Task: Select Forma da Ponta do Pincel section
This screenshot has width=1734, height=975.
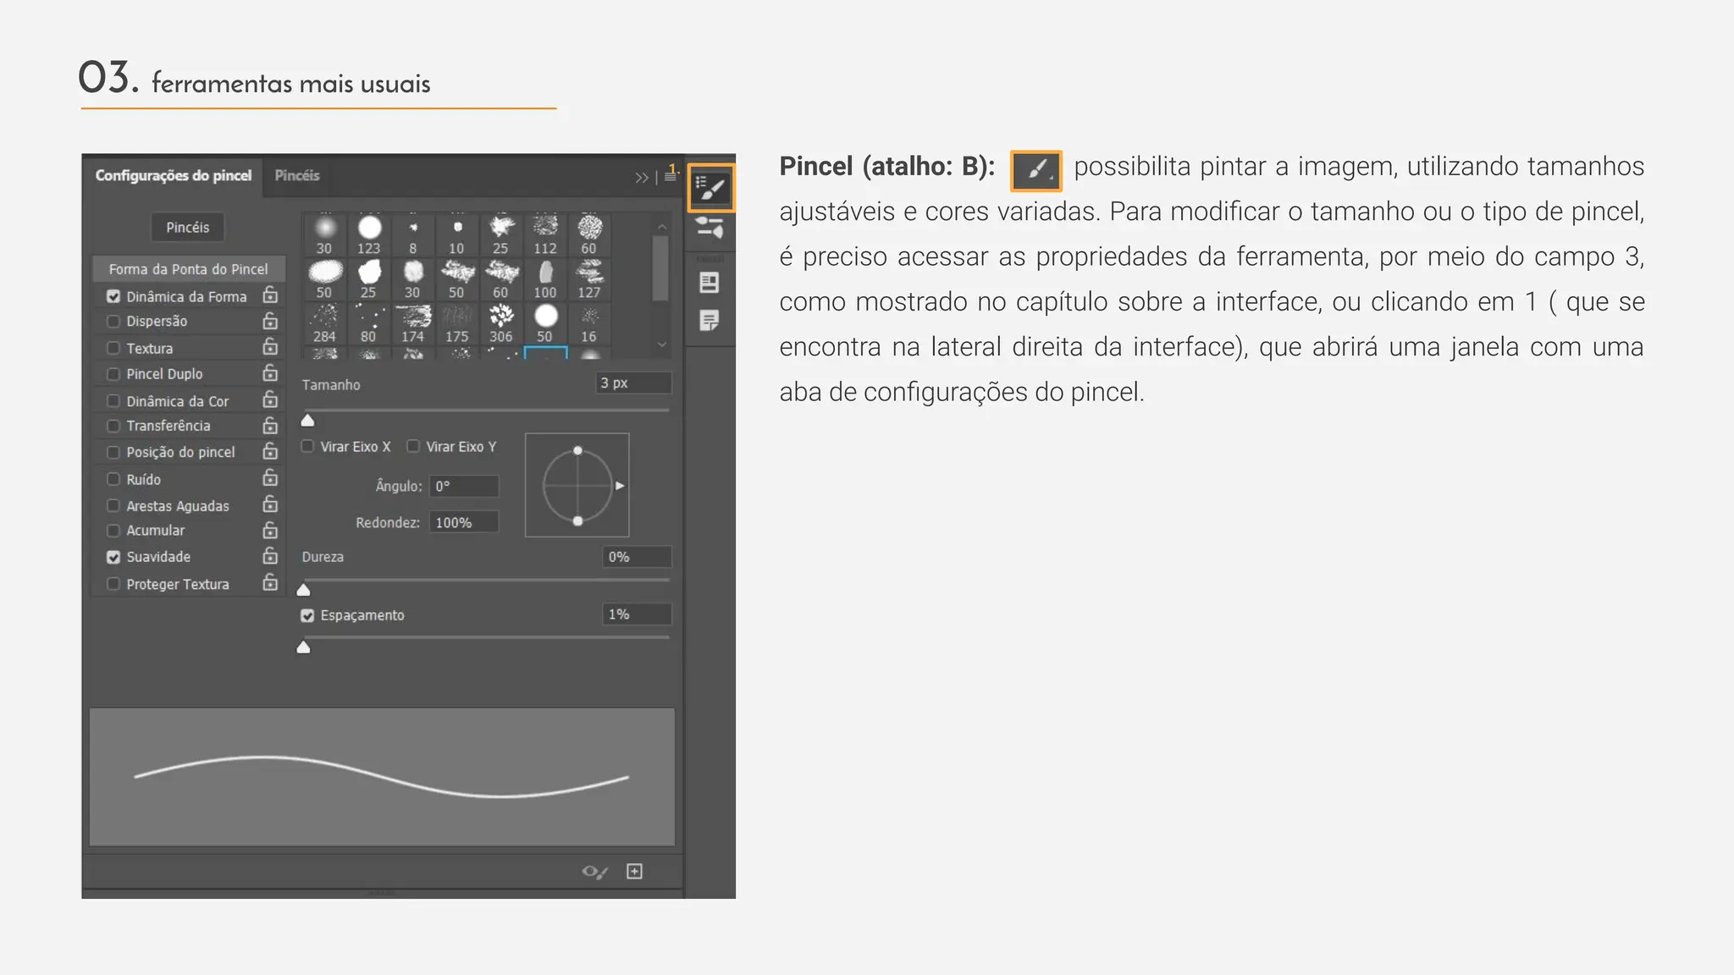Action: click(x=188, y=269)
